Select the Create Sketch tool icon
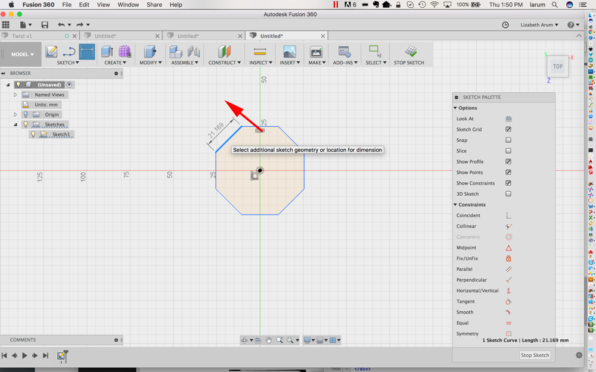Viewport: 596px width, 372px height. tap(51, 52)
